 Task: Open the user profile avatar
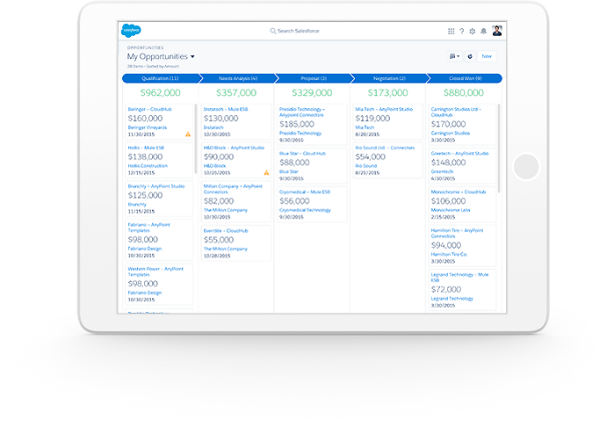click(497, 31)
